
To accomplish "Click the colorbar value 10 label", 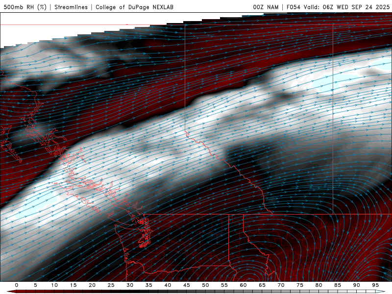I will [x=54, y=285].
